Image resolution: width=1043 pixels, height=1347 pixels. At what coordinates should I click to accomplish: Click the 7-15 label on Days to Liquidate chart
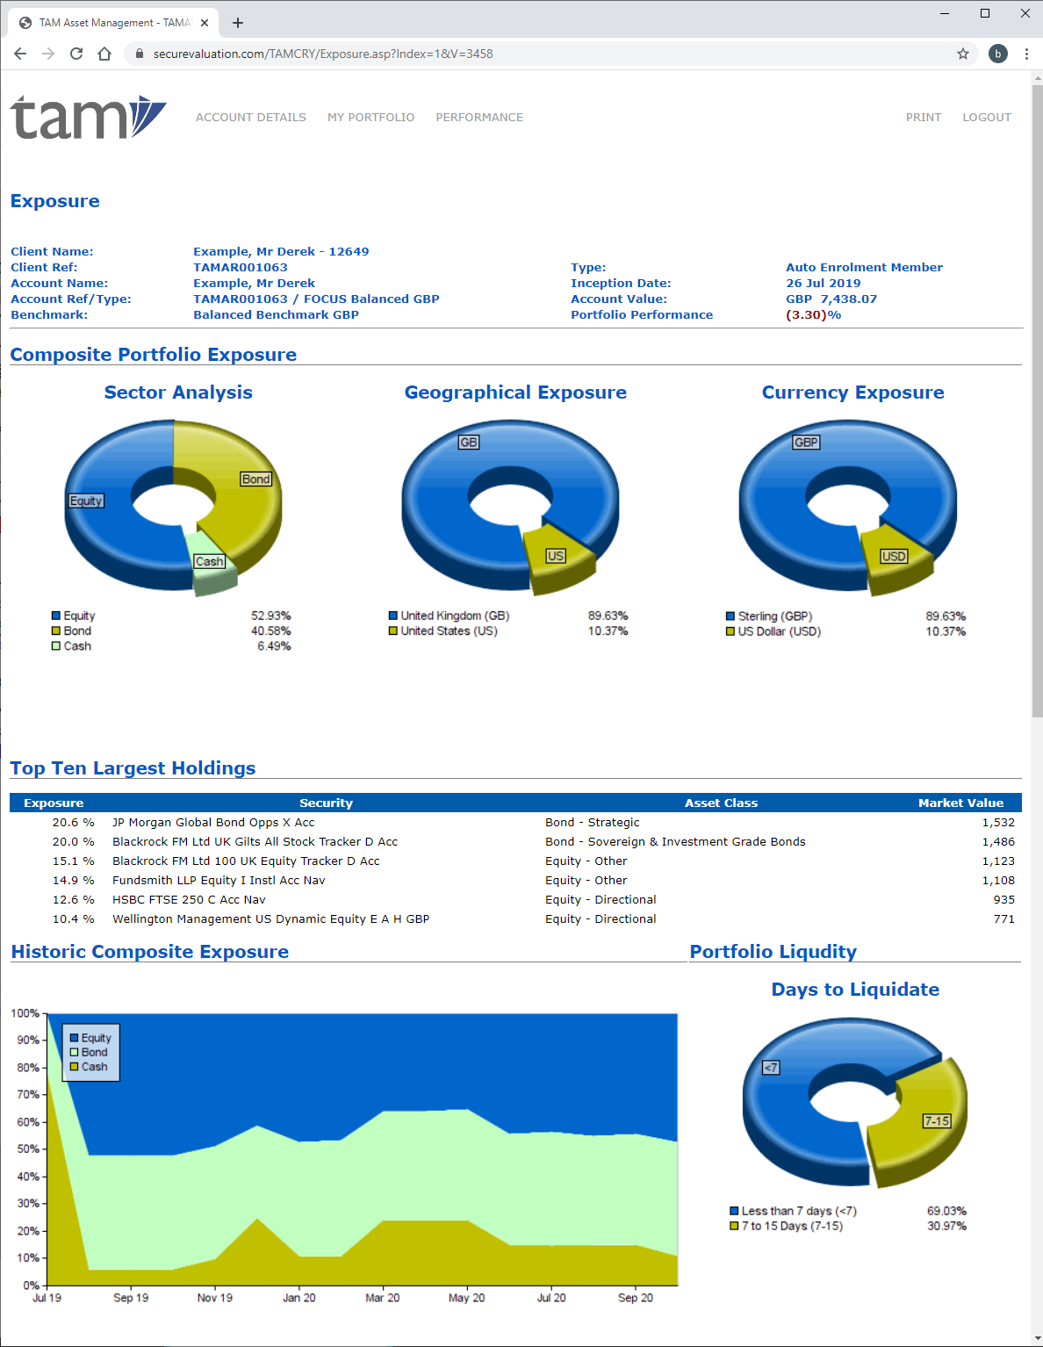[x=937, y=1121]
